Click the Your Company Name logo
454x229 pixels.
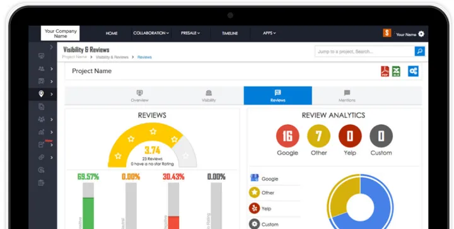pyautogui.click(x=61, y=33)
